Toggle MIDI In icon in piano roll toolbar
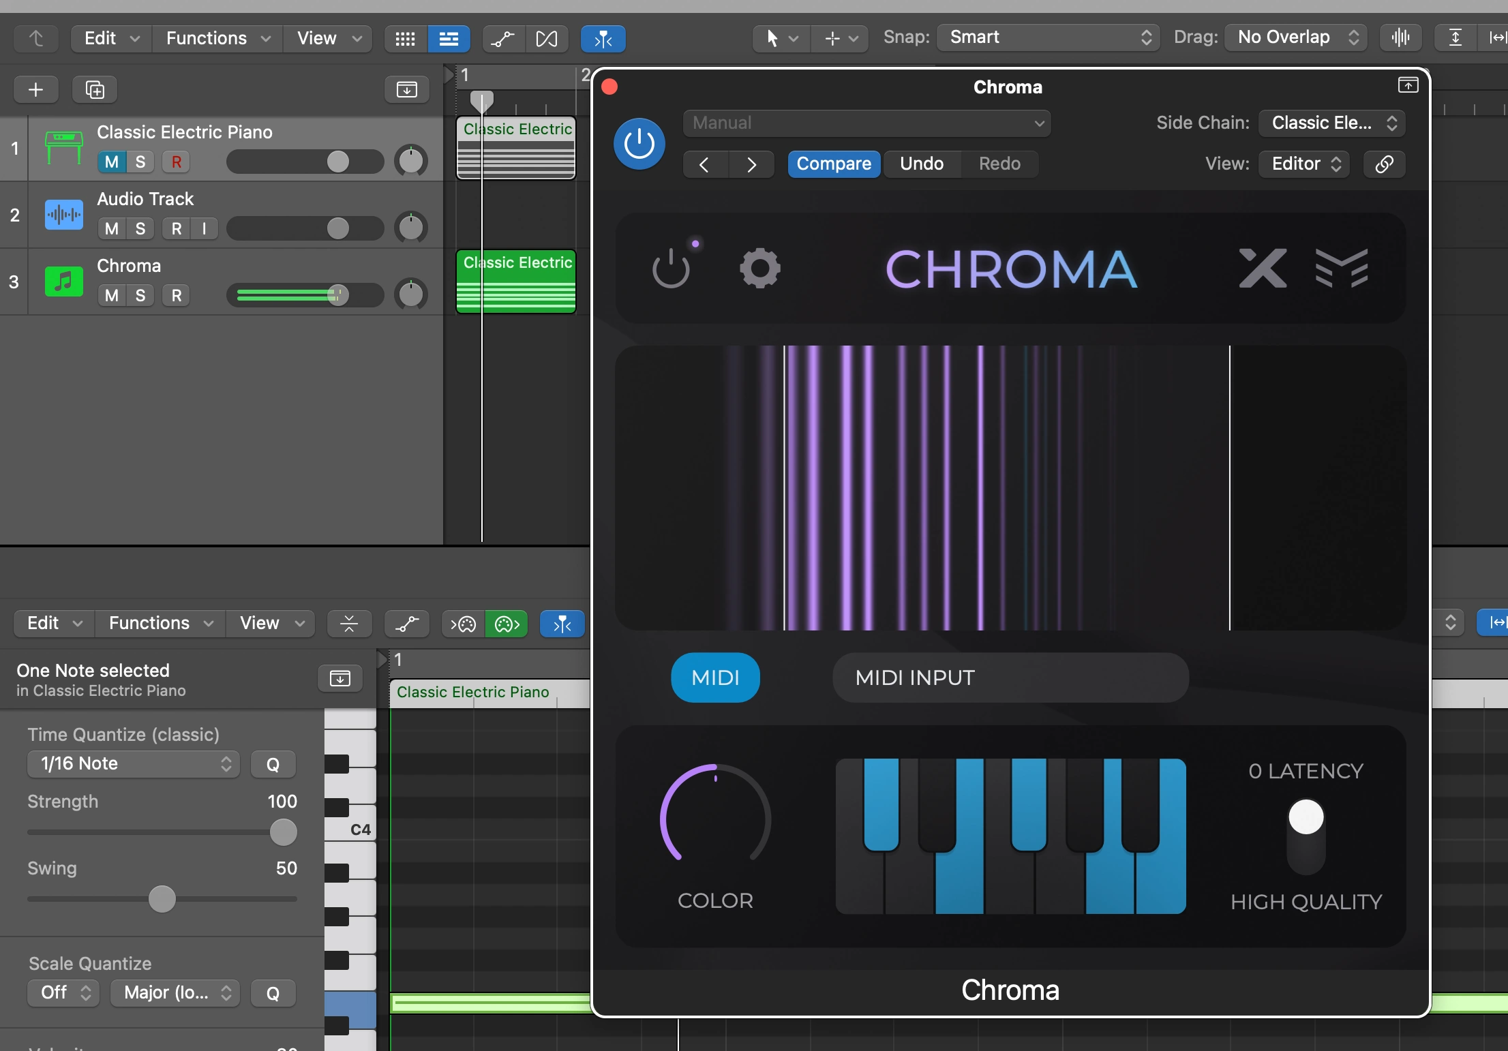1508x1051 pixels. (x=463, y=624)
